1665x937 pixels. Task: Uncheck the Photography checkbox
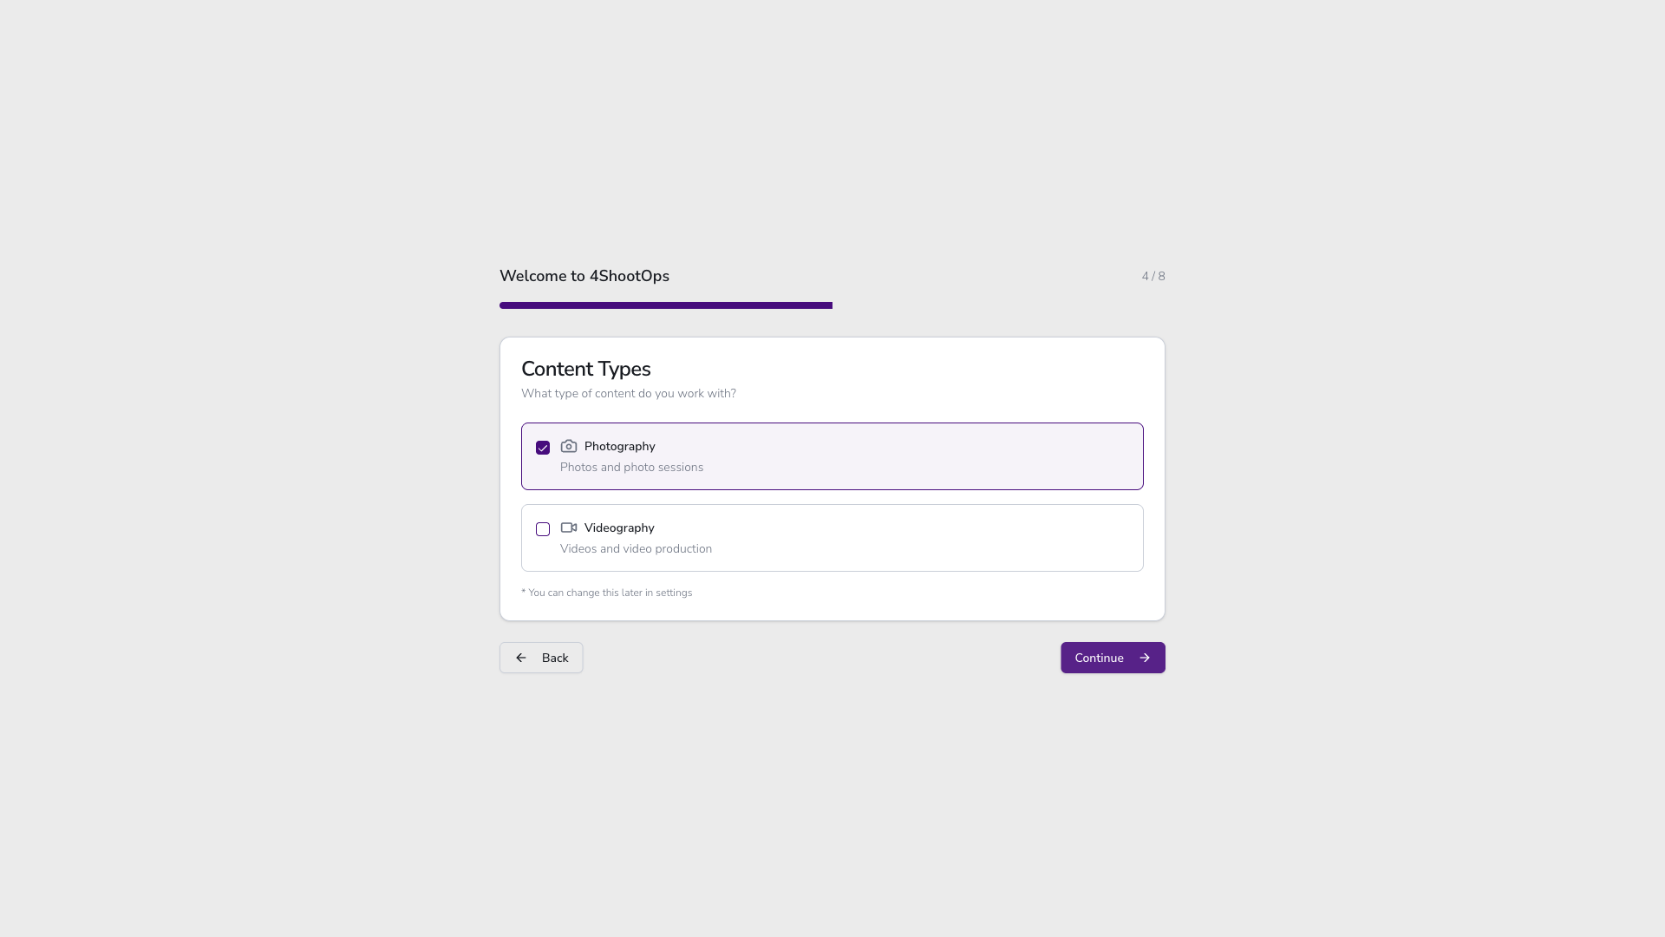tap(543, 448)
